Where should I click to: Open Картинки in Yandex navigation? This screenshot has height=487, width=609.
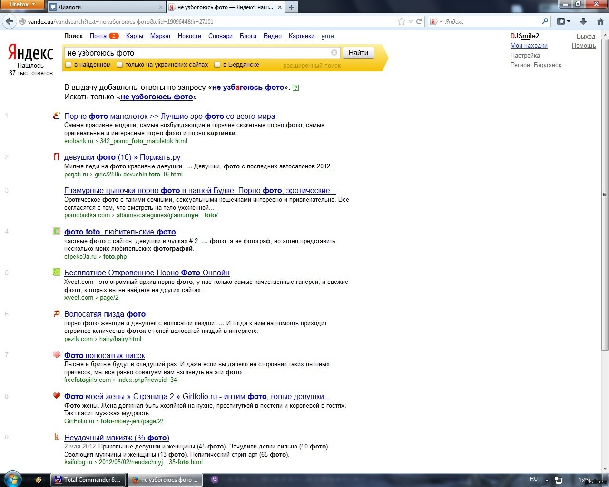(302, 36)
